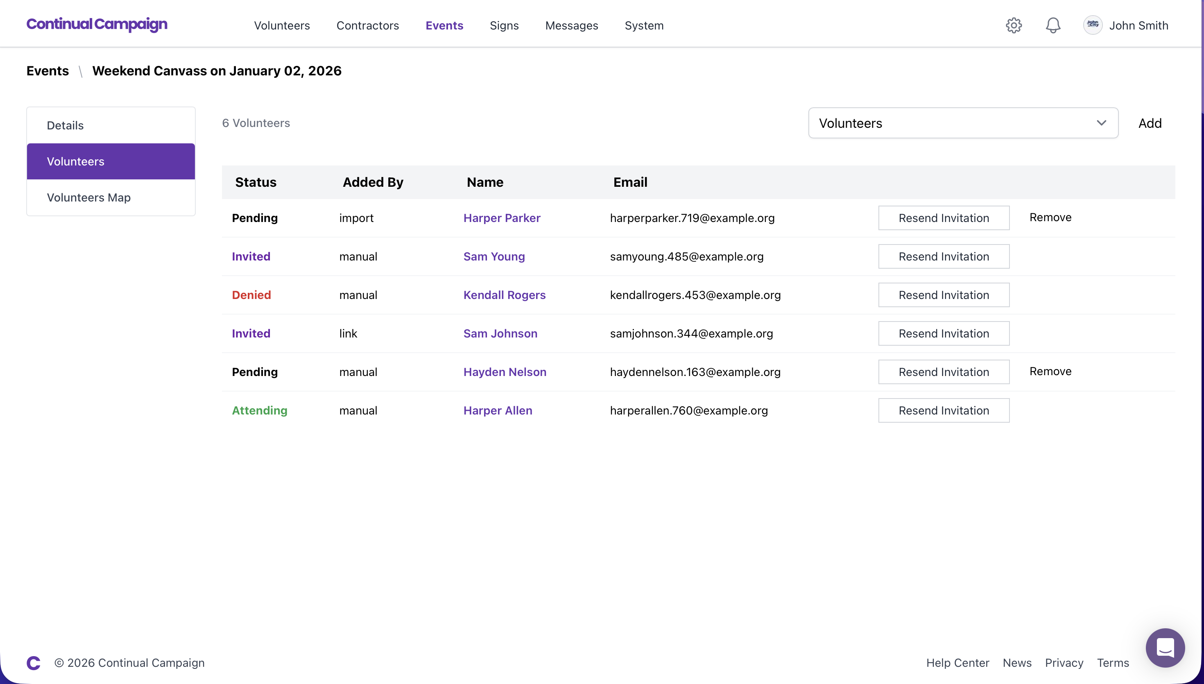Image resolution: width=1204 pixels, height=684 pixels.
Task: Open the Help Center link
Action: (957, 662)
